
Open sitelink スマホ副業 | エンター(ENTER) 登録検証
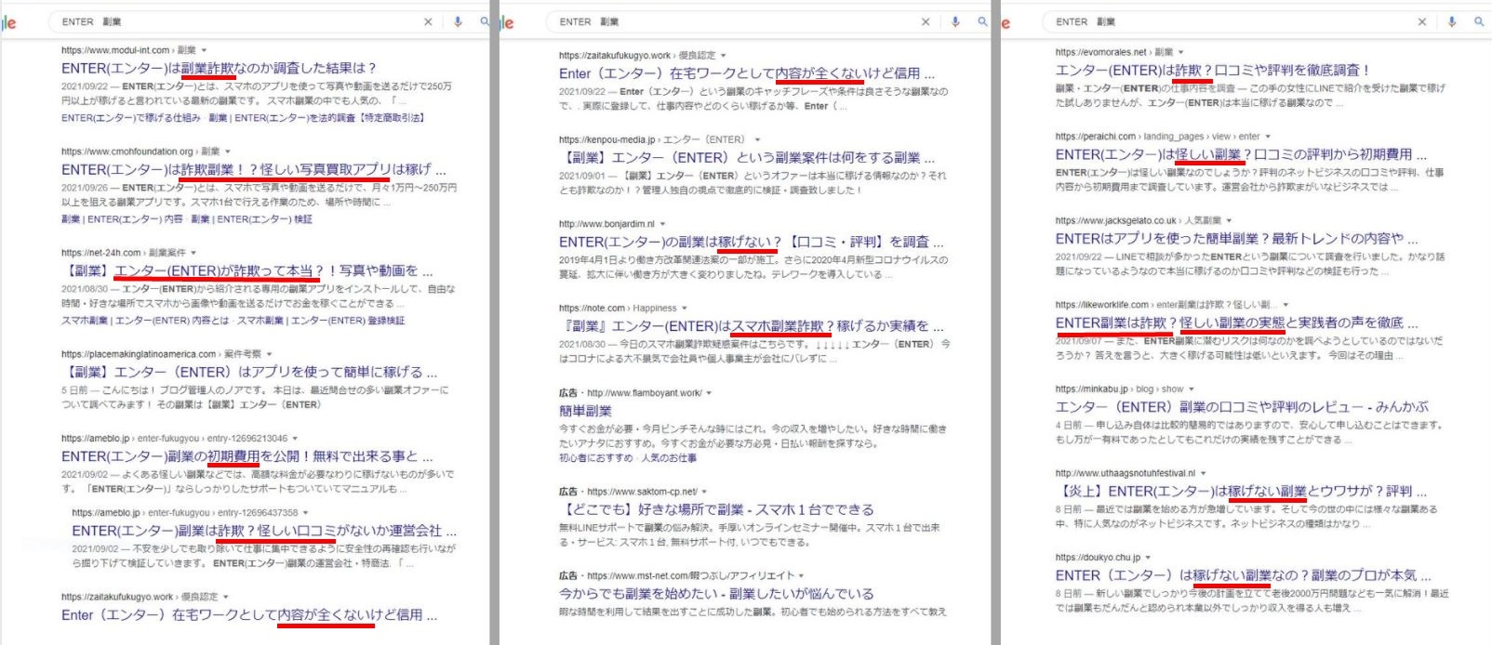tap(321, 321)
